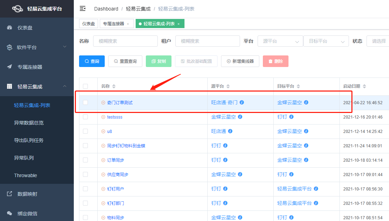
Task: Click info icon beside 金蝶云星空 in 供应商同步 row
Action: pos(240,174)
